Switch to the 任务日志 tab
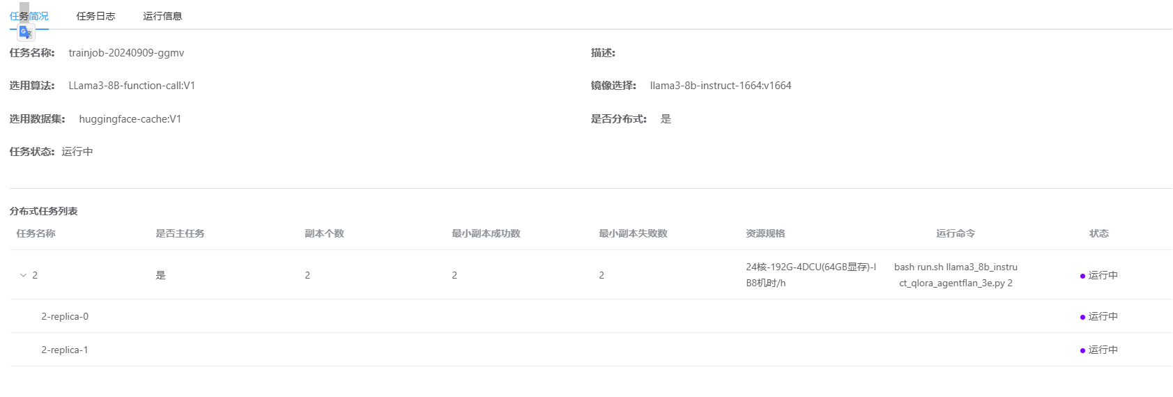The height and width of the screenshot is (397, 1173). tap(95, 16)
